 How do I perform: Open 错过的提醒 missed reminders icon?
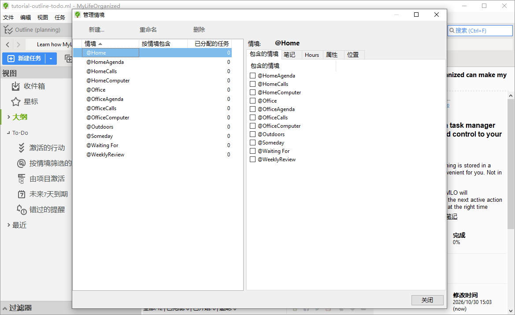(x=21, y=210)
